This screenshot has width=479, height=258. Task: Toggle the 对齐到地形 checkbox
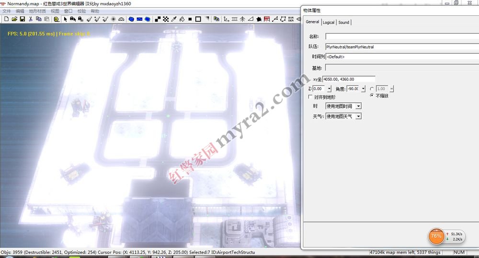point(310,97)
